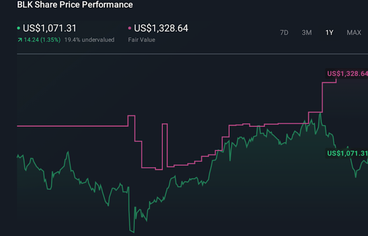Click the pink fair value line's lowest step
This screenshot has height=236, width=368.
(x=158, y=169)
